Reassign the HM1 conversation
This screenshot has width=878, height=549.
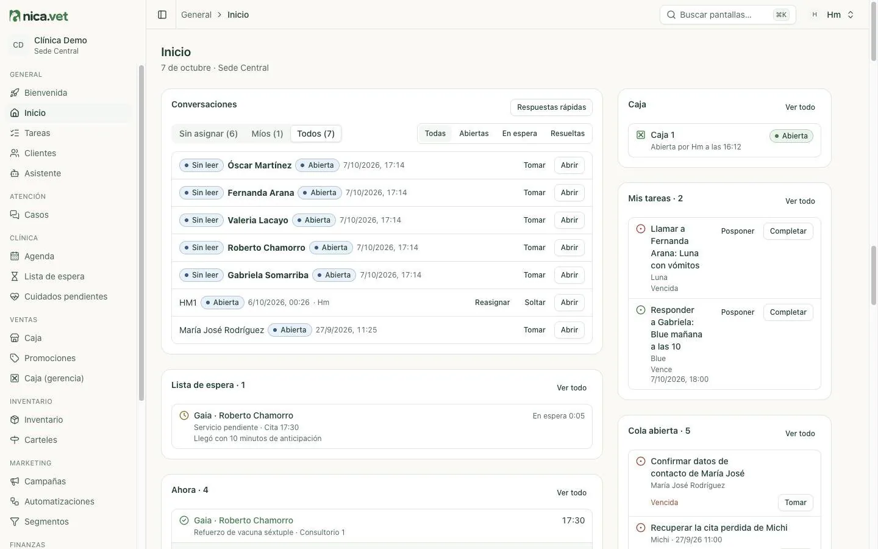[x=492, y=303]
